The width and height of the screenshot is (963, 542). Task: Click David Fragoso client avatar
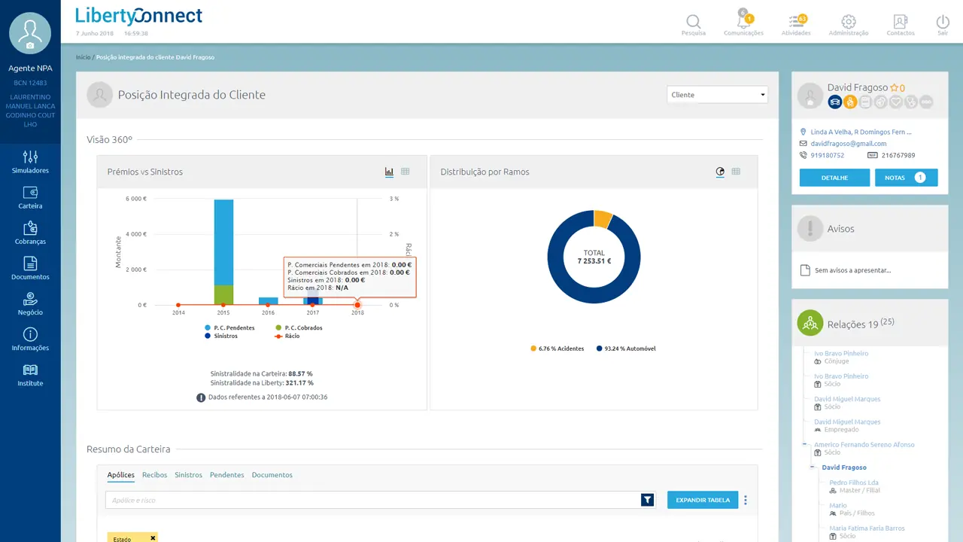(x=810, y=95)
